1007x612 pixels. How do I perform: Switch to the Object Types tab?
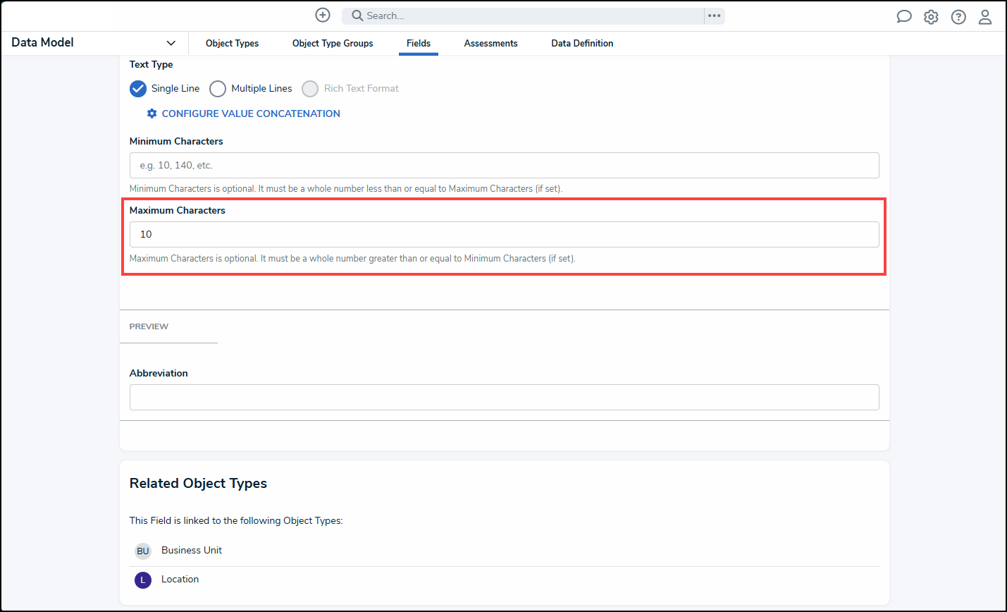pyautogui.click(x=232, y=44)
